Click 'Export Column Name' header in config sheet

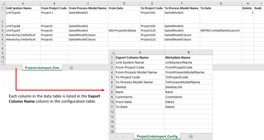coord(140,58)
